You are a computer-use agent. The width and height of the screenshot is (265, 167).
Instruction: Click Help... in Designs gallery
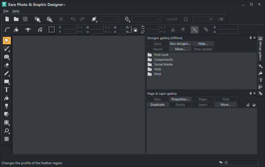[203, 44]
